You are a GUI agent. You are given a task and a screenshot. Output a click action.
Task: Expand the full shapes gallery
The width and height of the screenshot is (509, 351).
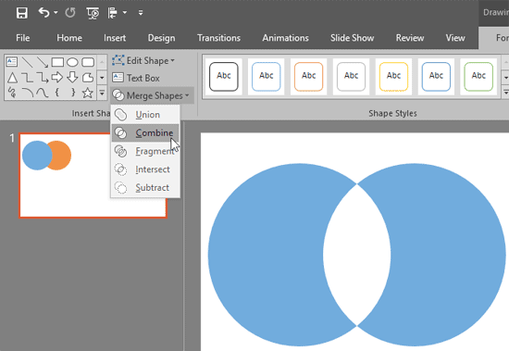[x=102, y=93]
